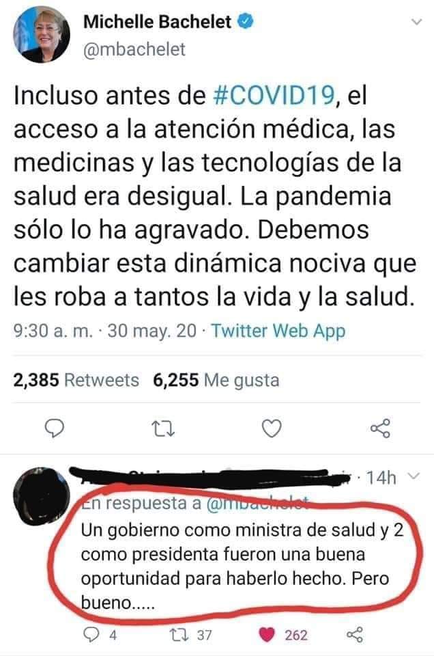Expand the main tweet options chevron
434x656 pixels.
coord(417,22)
